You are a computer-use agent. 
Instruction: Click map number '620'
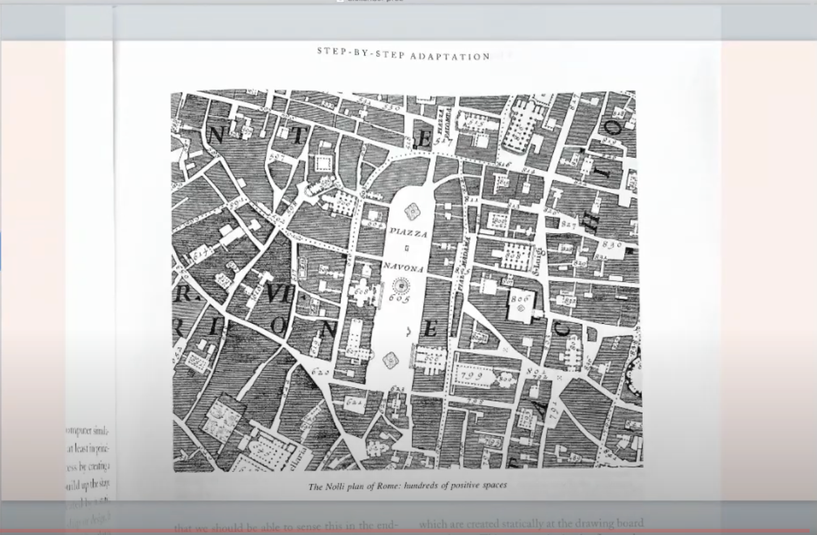(x=321, y=373)
